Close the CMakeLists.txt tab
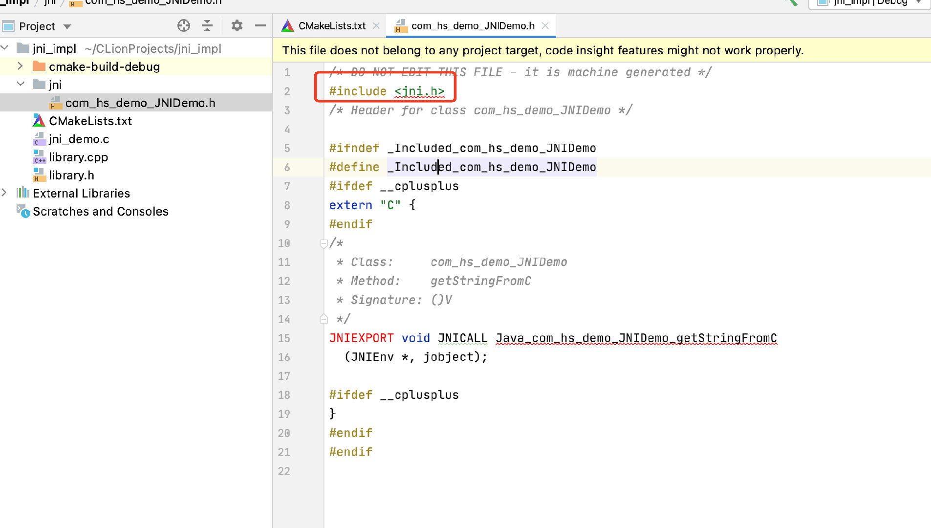The image size is (931, 528). click(376, 25)
